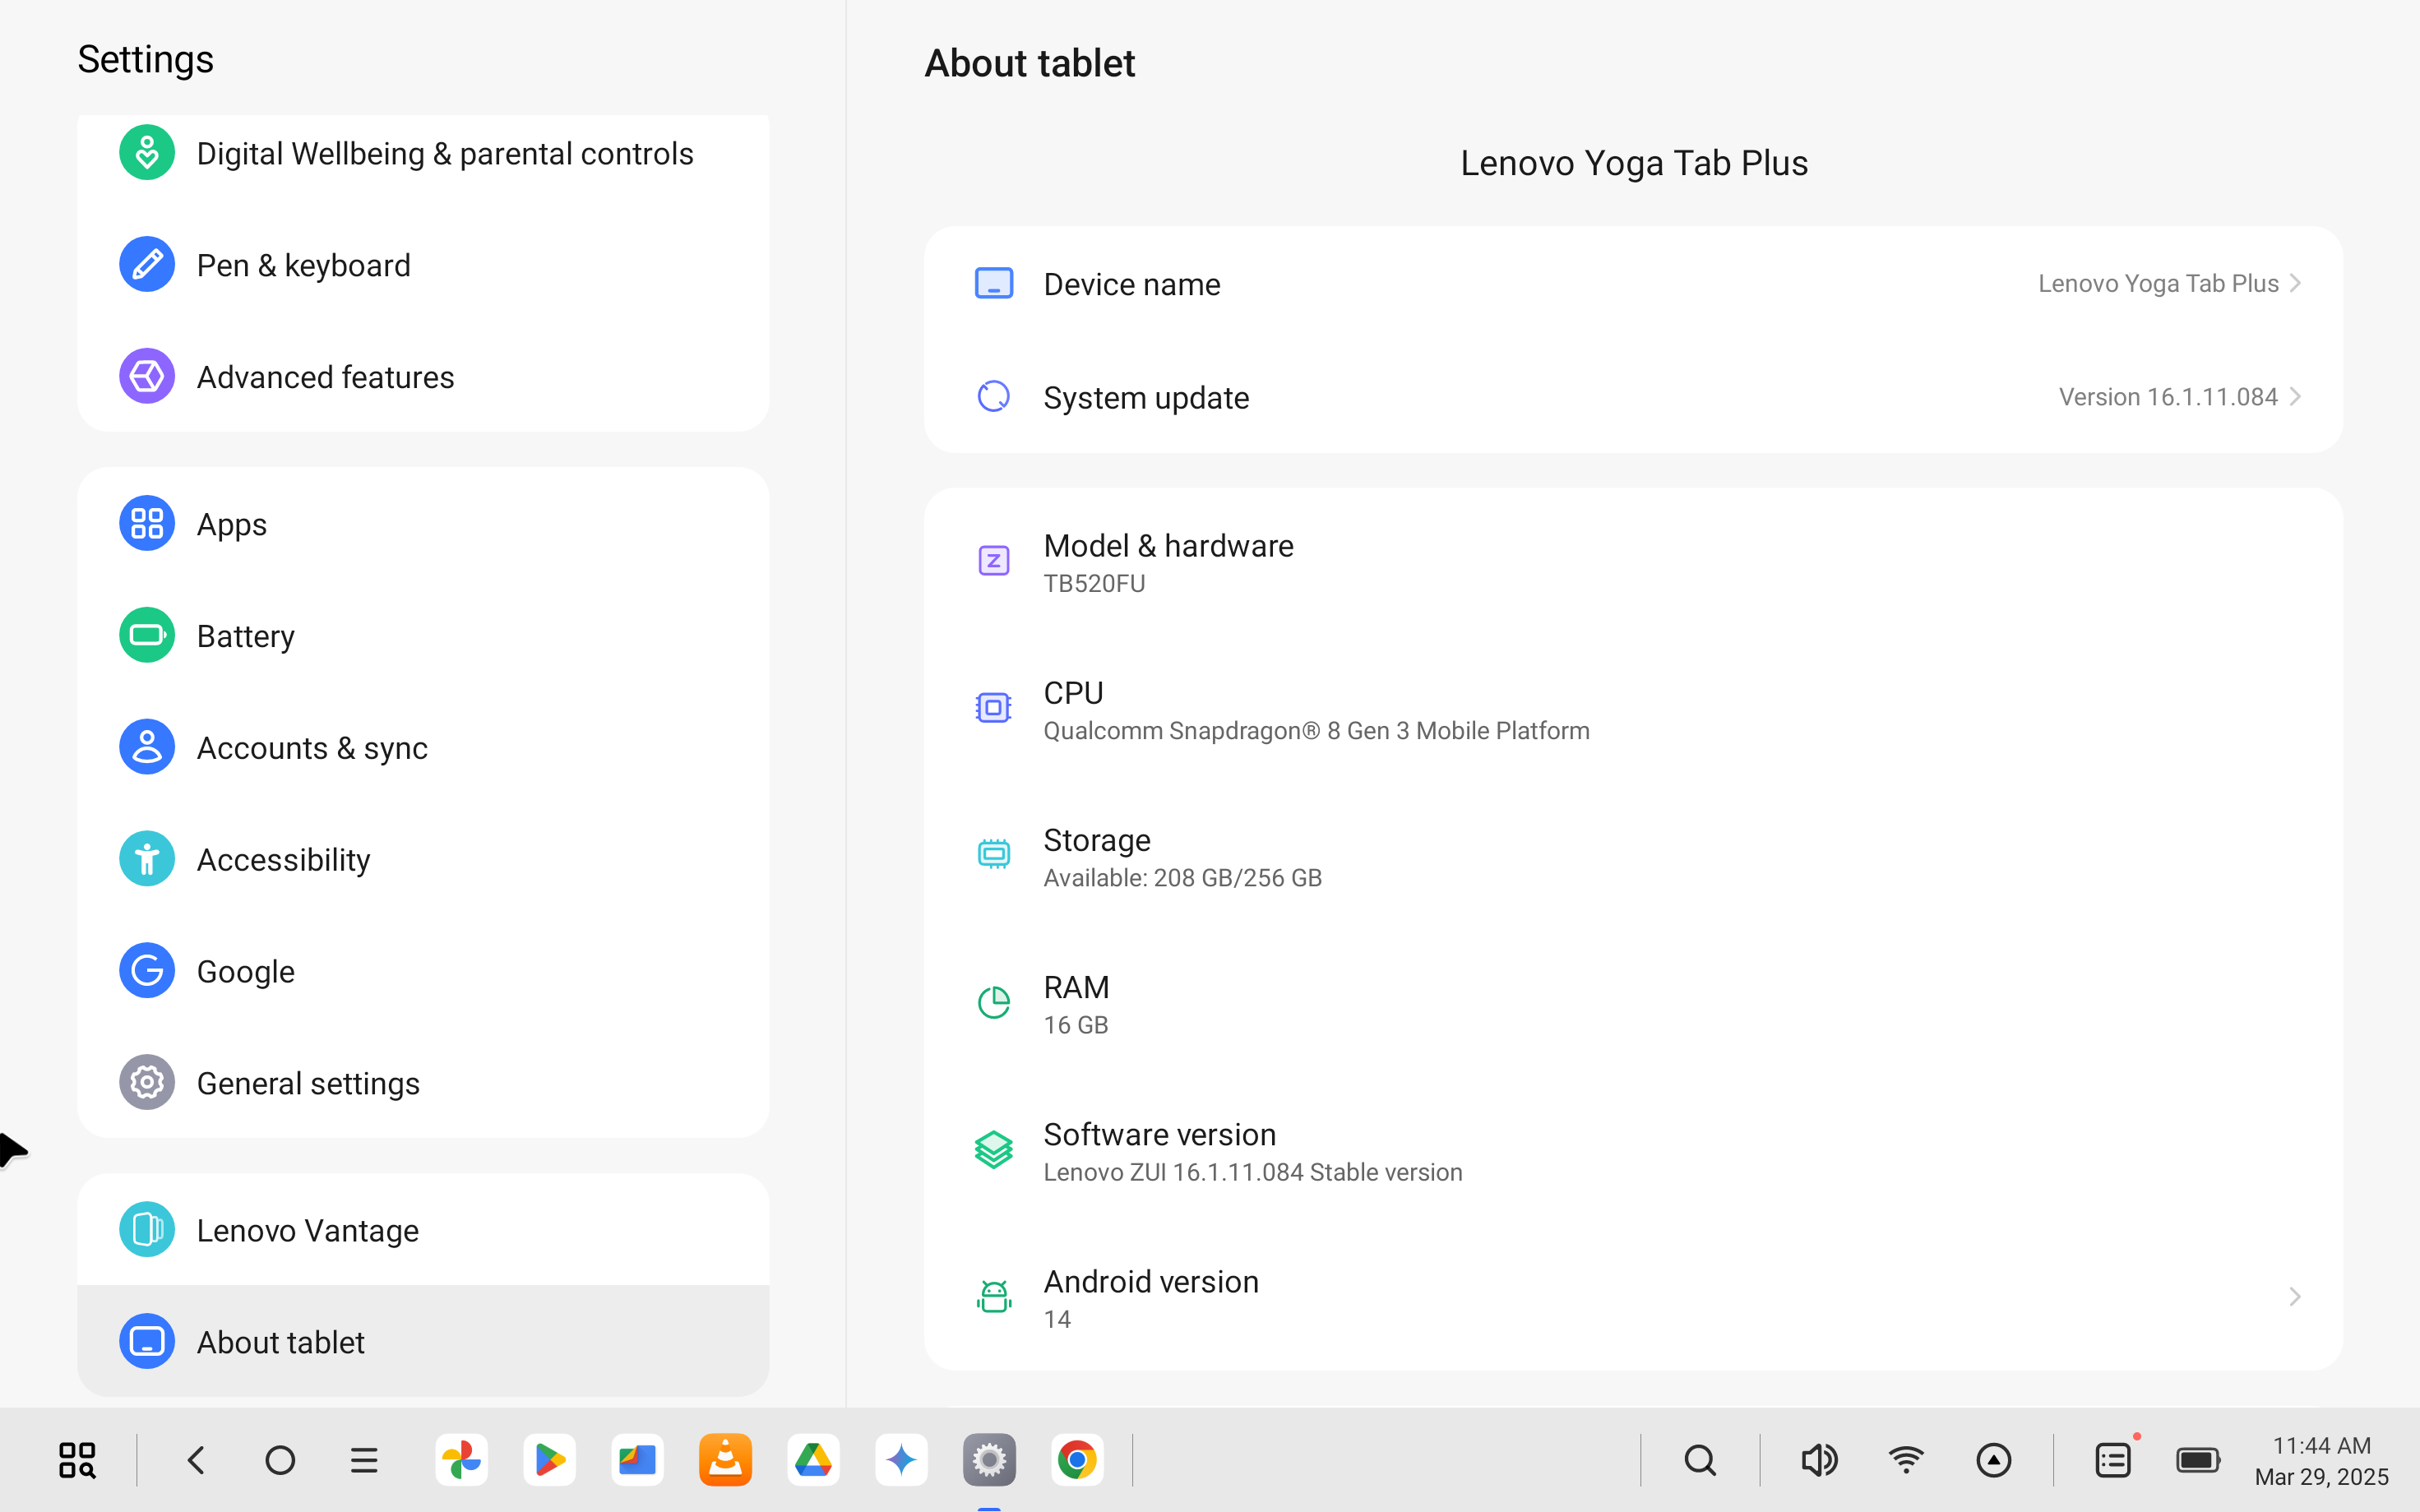The height and width of the screenshot is (1512, 2420).
Task: Tap the Accessibility icon
Action: click(x=147, y=859)
